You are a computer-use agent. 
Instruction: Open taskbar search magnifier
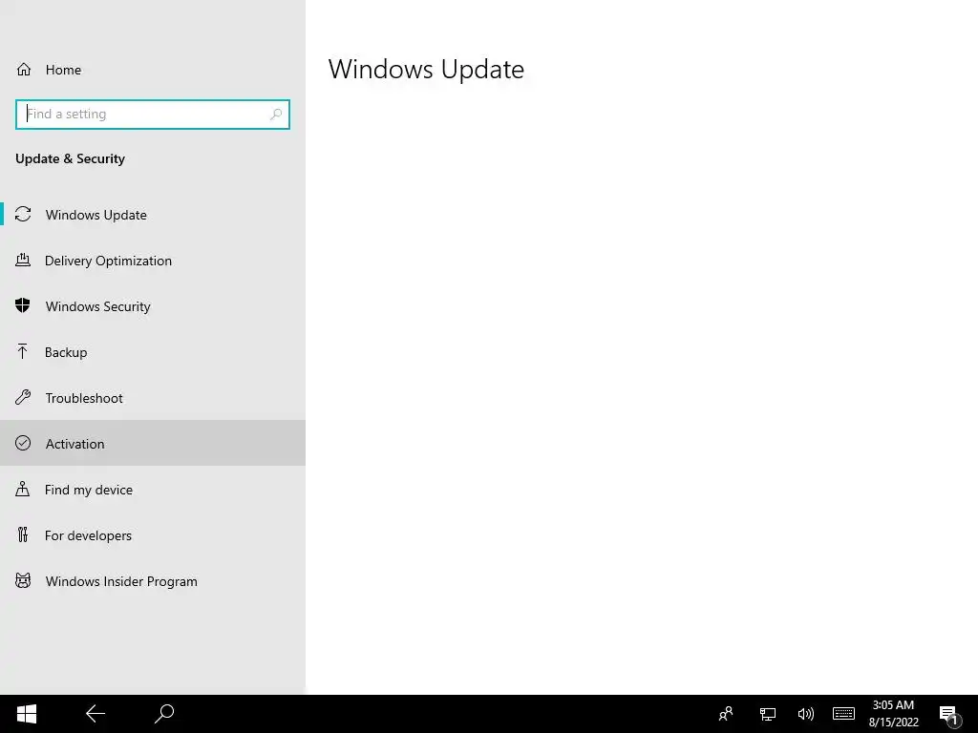[x=164, y=714]
